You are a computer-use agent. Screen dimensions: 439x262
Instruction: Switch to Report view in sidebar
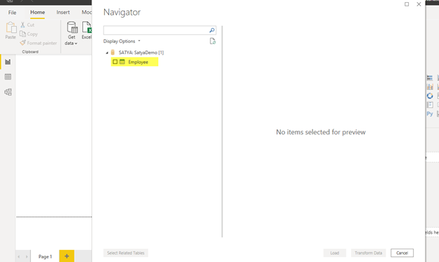click(x=8, y=62)
